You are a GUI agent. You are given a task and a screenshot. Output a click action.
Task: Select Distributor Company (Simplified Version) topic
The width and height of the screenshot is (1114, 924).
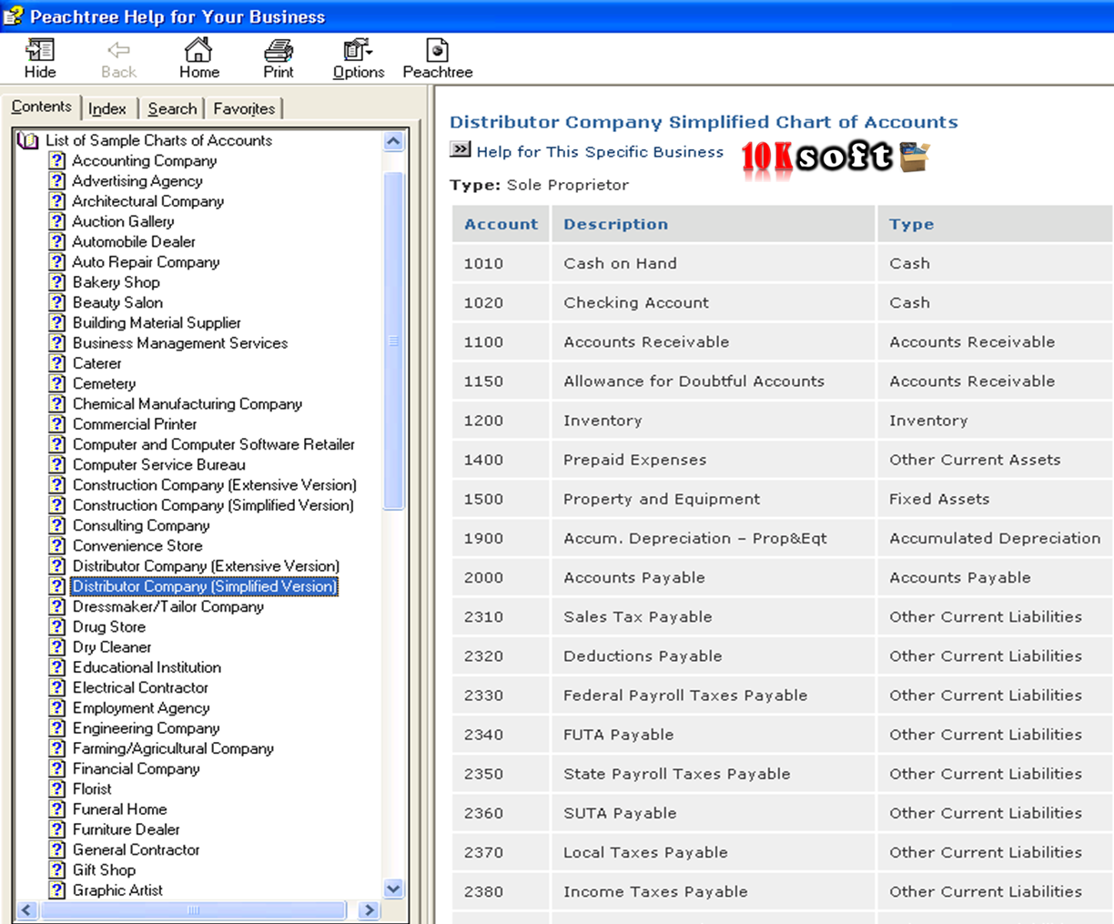(x=205, y=586)
